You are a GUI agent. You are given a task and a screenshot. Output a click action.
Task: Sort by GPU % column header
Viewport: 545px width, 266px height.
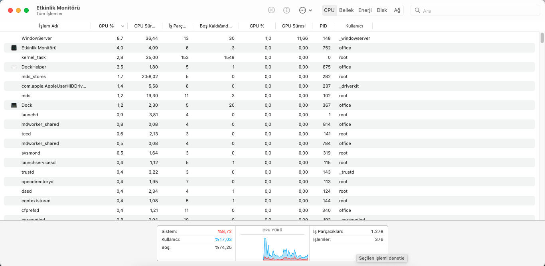coord(257,26)
